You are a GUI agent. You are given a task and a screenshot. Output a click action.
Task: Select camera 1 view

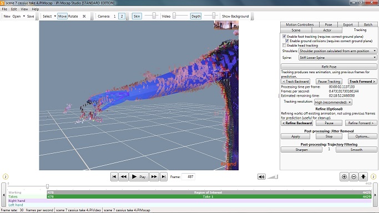(114, 16)
